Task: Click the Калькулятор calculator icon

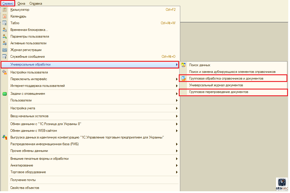Action: 4,10
